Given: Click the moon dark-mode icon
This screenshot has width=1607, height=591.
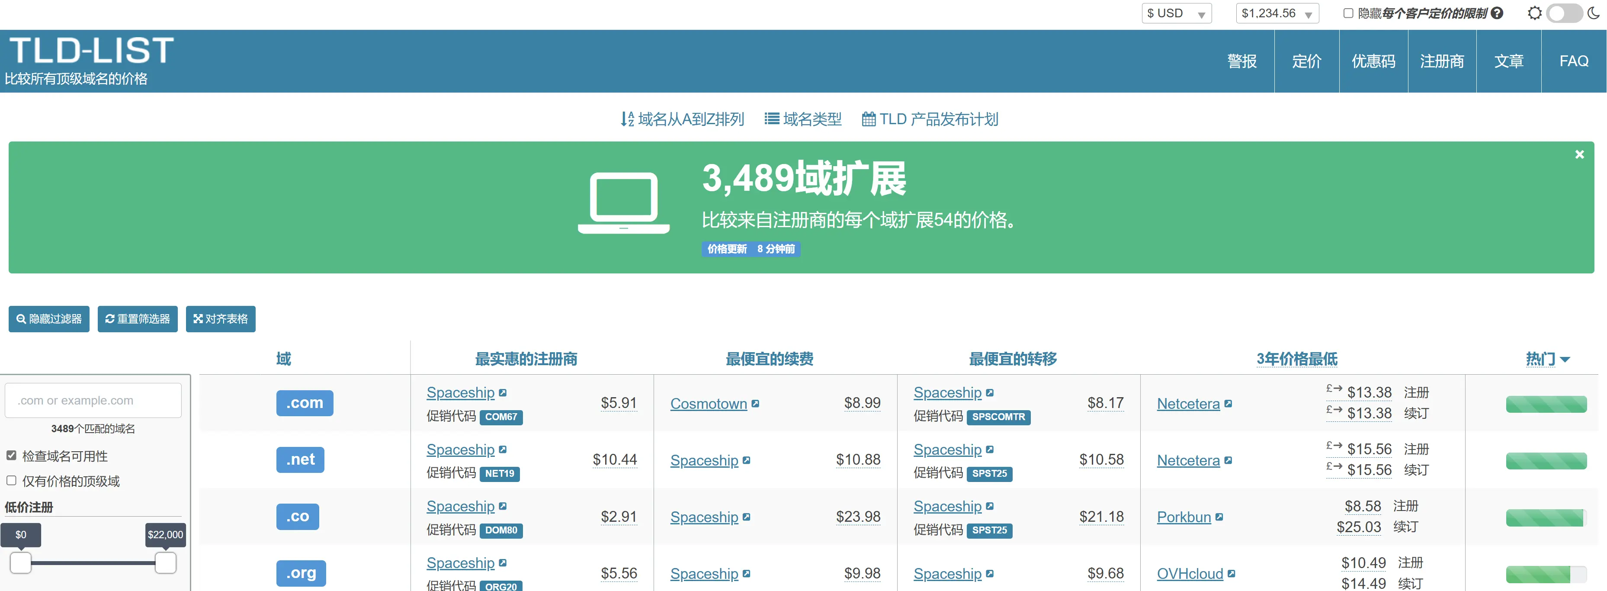Looking at the screenshot, I should 1593,13.
